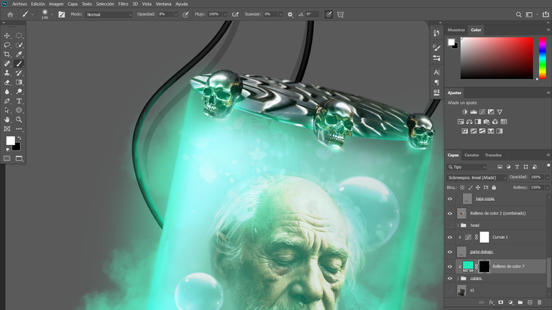Open the Opacidad dropdown in options bar
Viewport: 552px width, 310px height.
[x=175, y=14]
